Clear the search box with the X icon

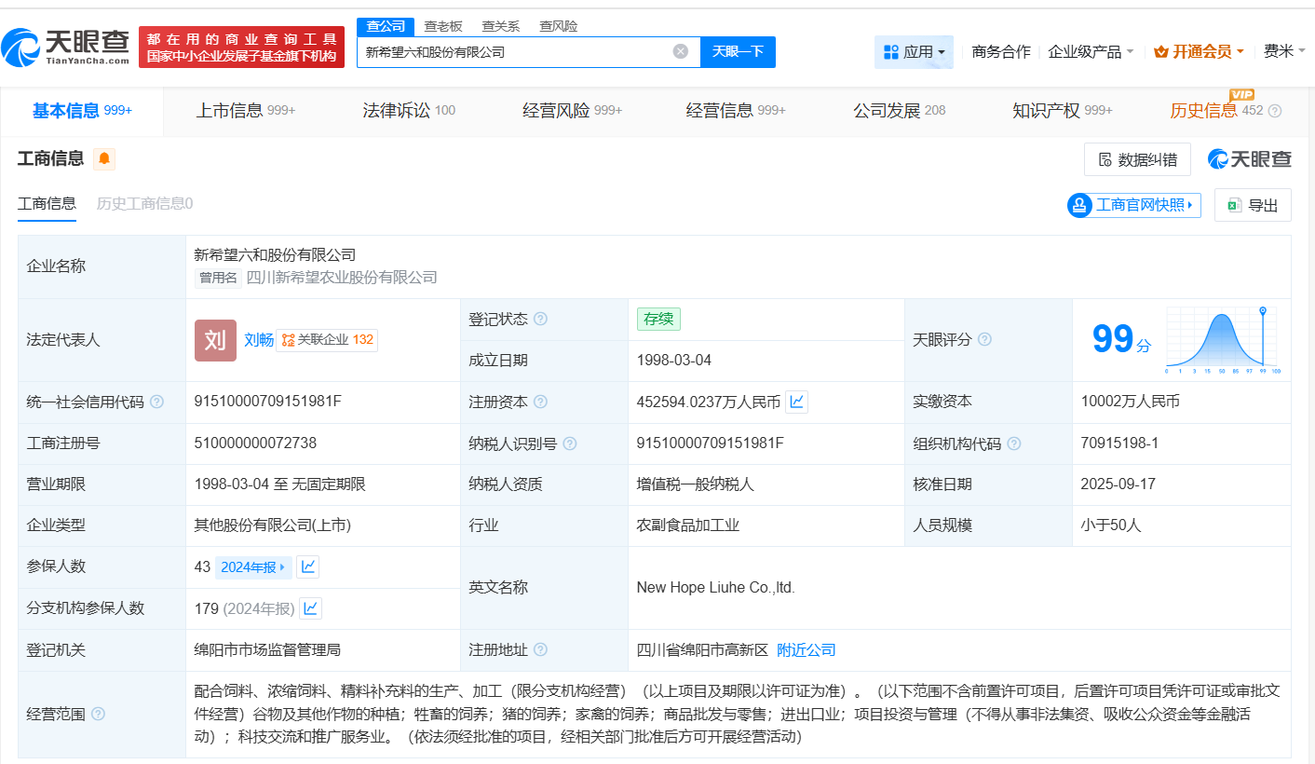pyautogui.click(x=681, y=52)
